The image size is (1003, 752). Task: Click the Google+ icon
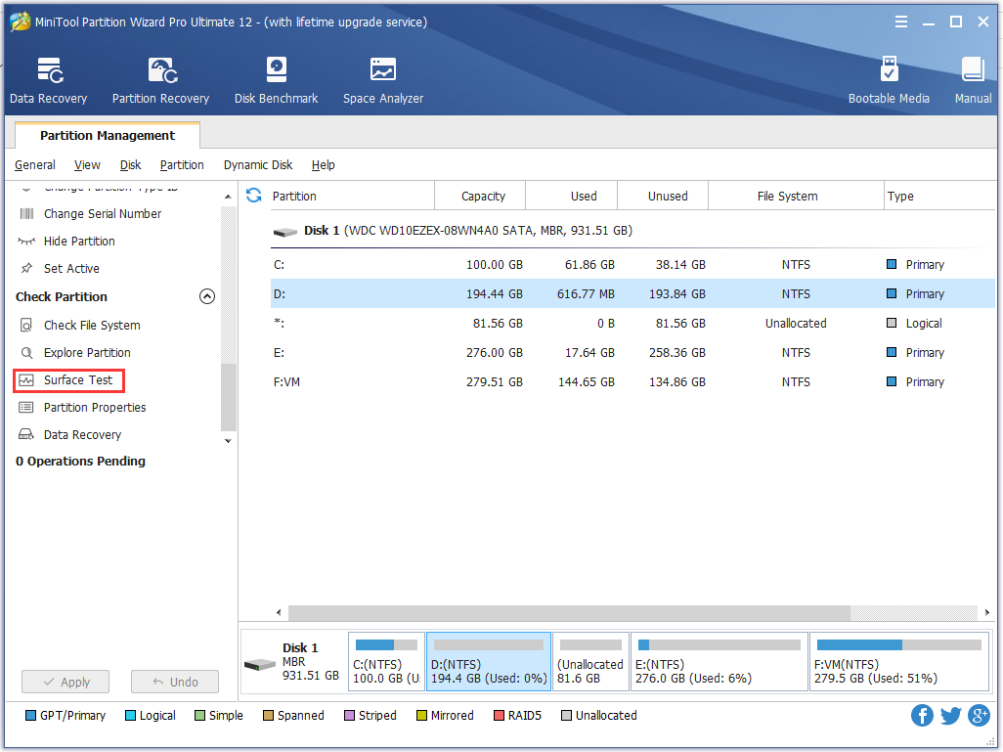[x=979, y=715]
